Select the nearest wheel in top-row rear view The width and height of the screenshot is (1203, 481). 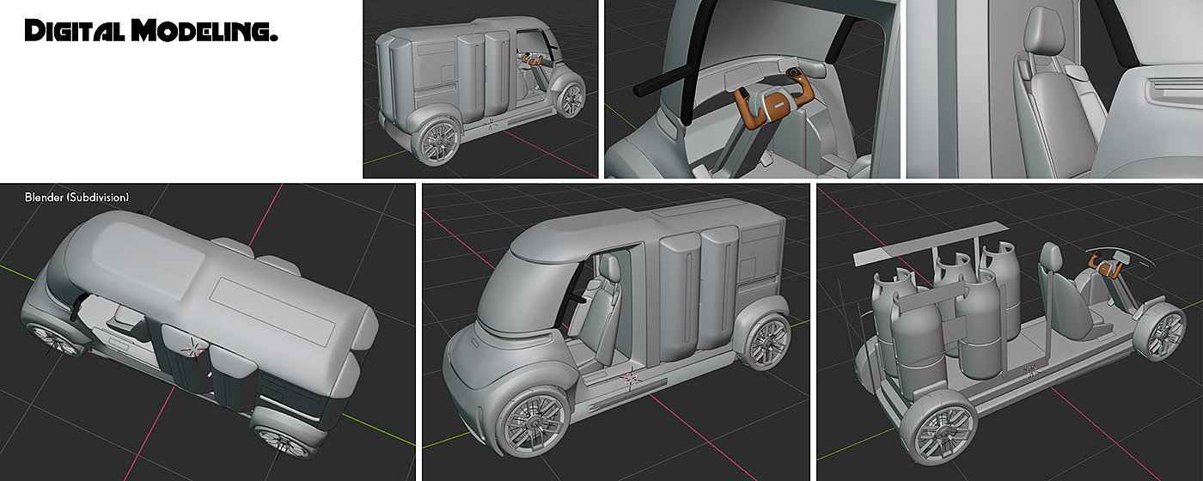(440, 143)
